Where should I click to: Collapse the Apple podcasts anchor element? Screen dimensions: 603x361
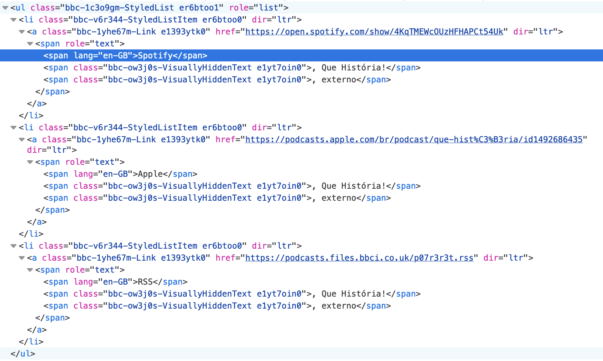pos(21,139)
